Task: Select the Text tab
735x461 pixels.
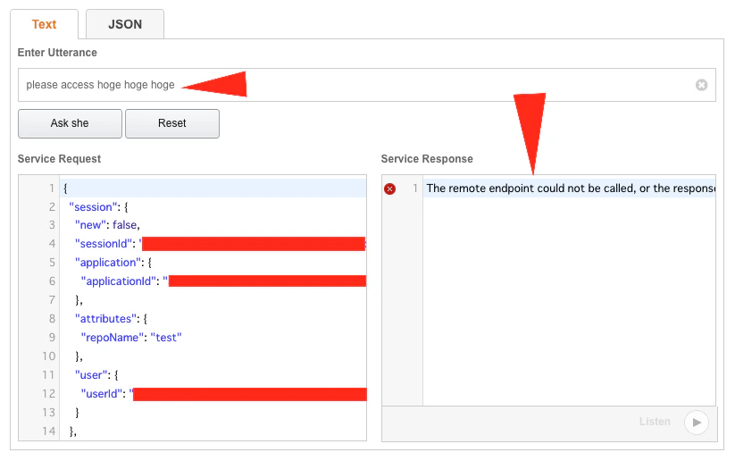Action: 44,24
